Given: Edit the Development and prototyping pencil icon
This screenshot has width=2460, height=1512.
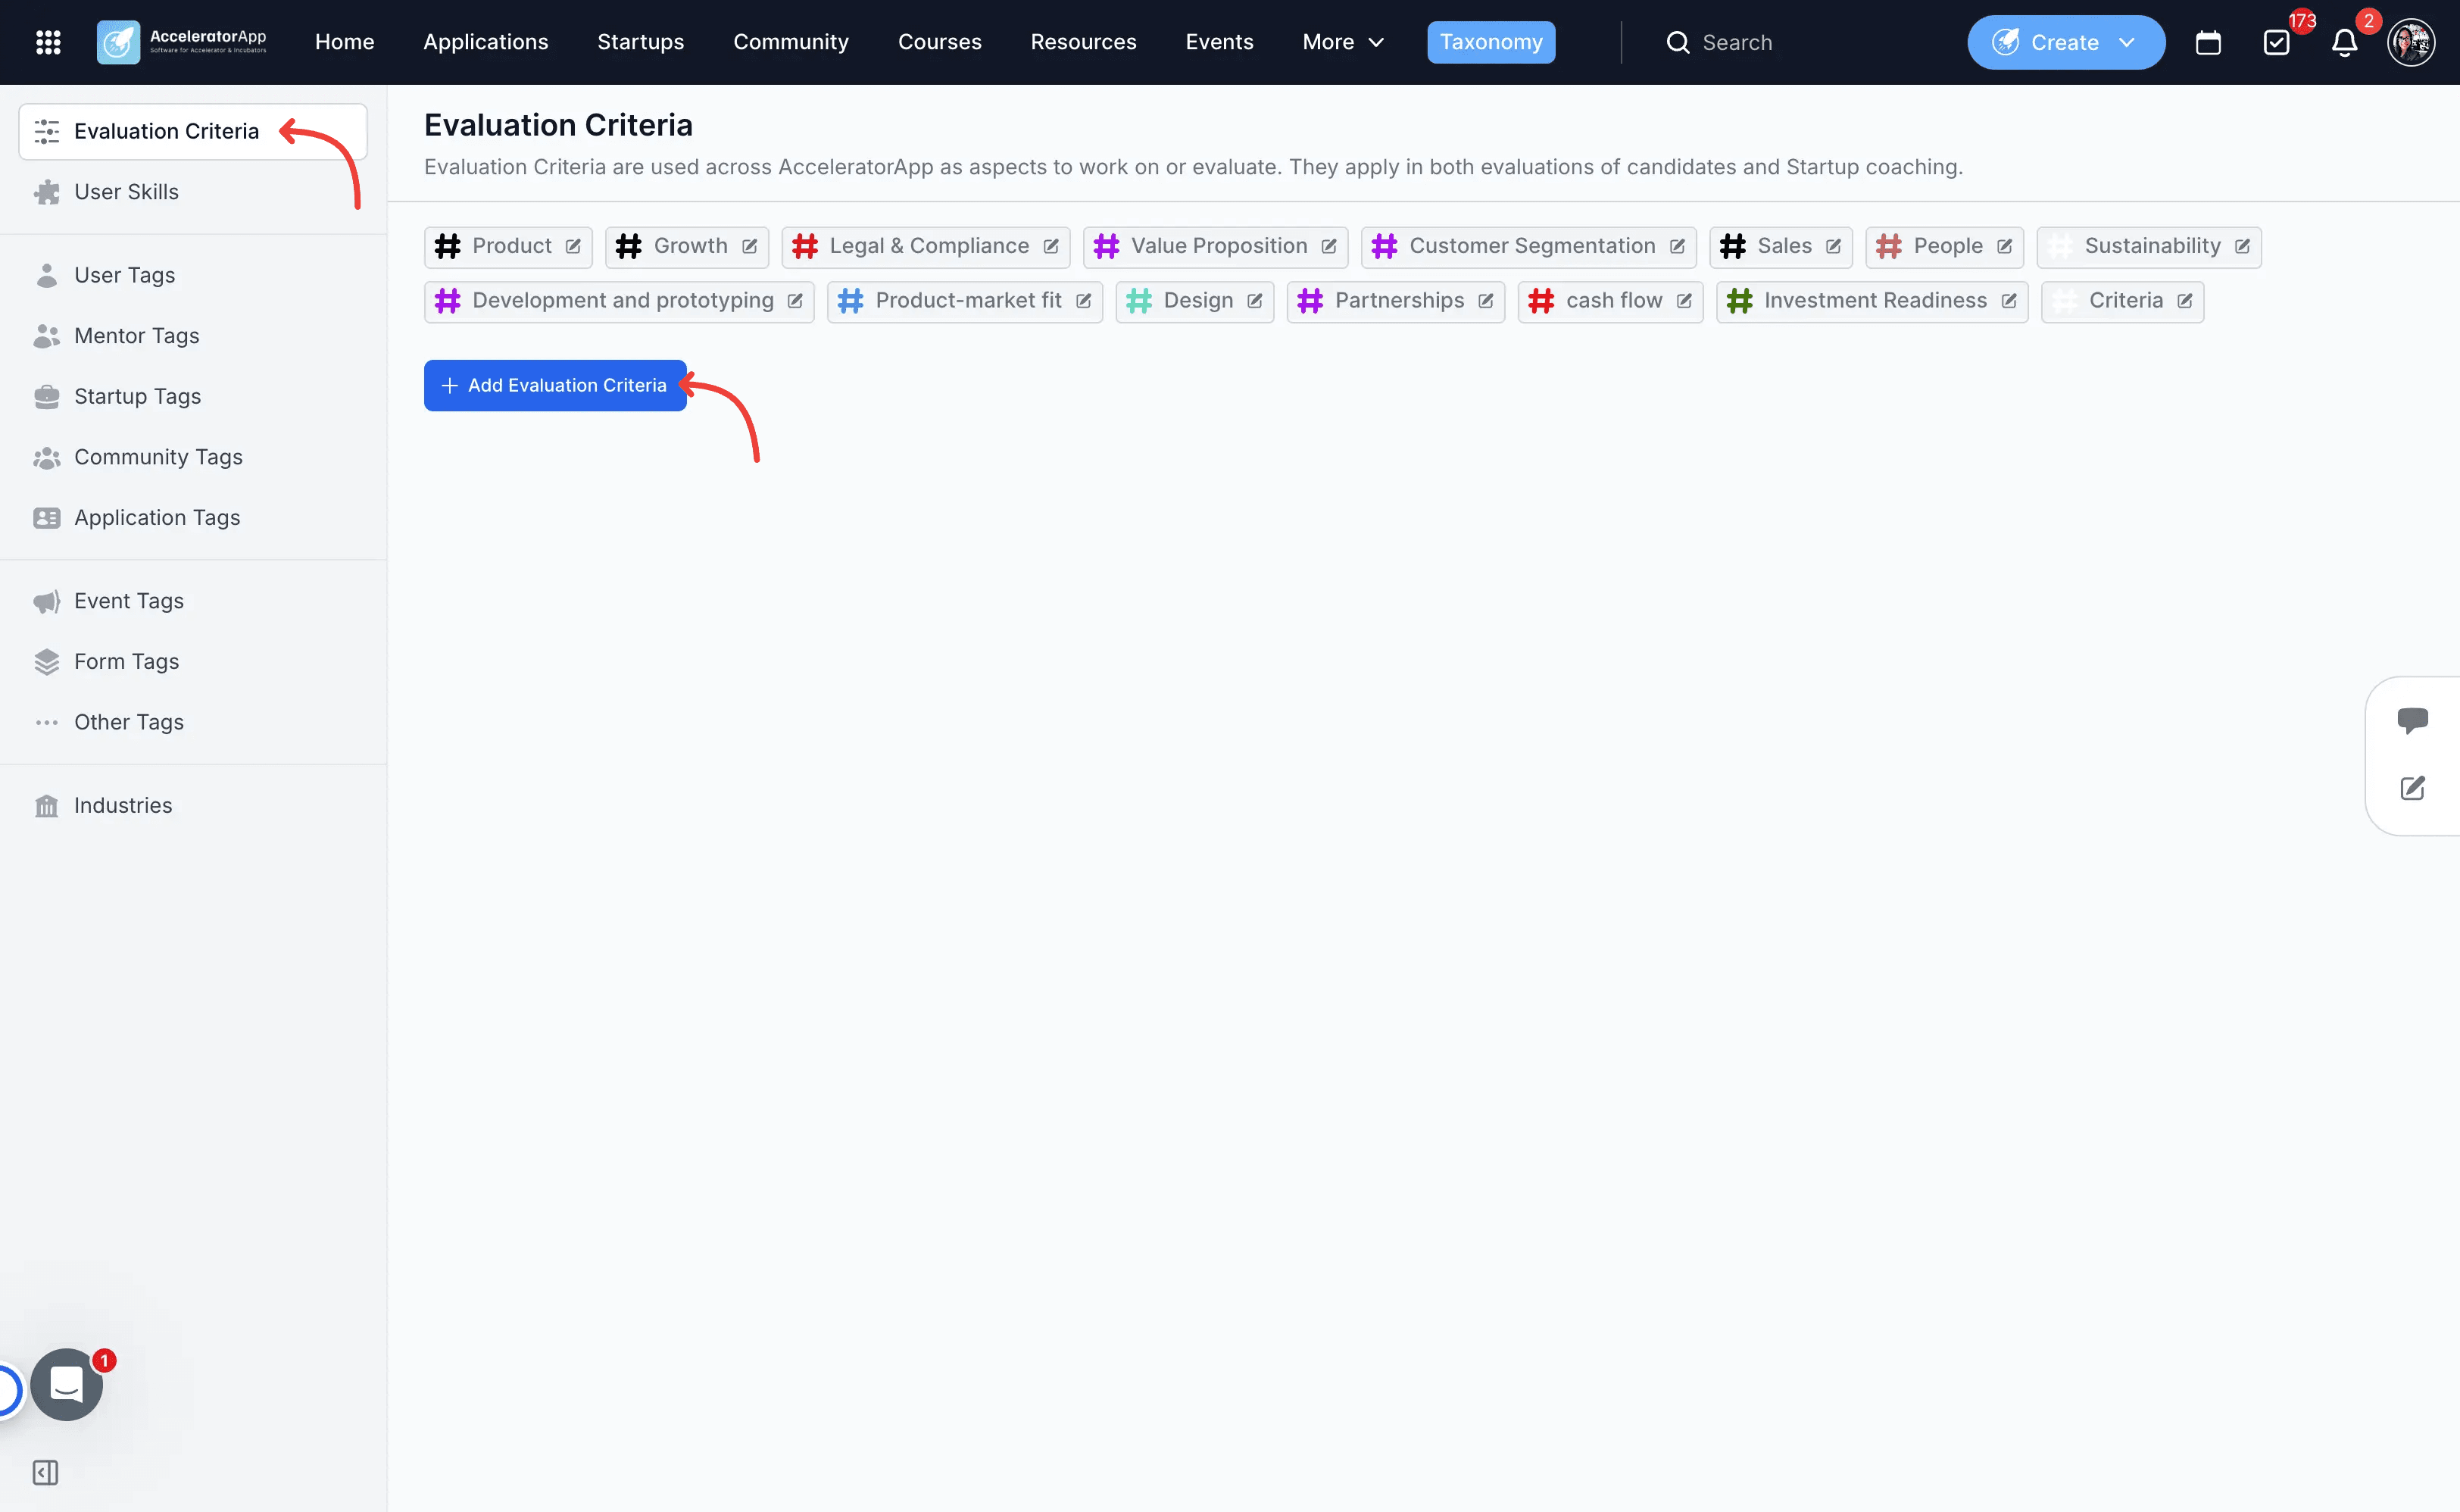Looking at the screenshot, I should point(795,301).
